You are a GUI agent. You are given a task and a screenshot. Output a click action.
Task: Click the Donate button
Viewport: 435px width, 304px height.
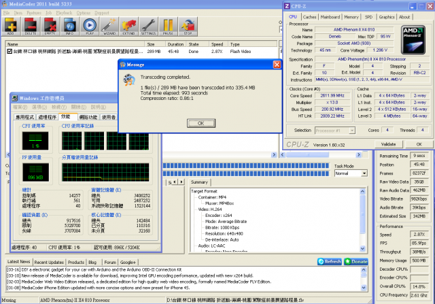coord(356,262)
